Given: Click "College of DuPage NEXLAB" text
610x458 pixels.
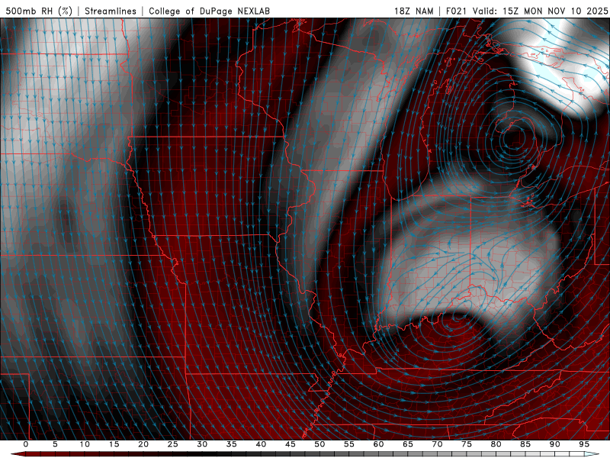Looking at the screenshot, I should coord(209,11).
